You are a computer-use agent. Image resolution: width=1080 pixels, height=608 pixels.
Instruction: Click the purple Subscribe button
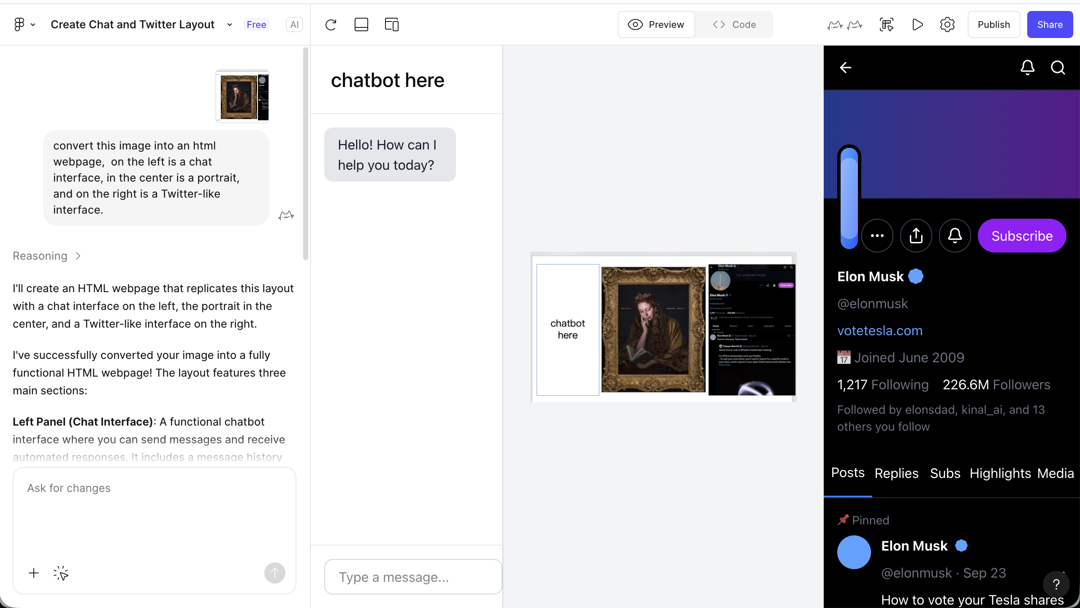(1022, 236)
